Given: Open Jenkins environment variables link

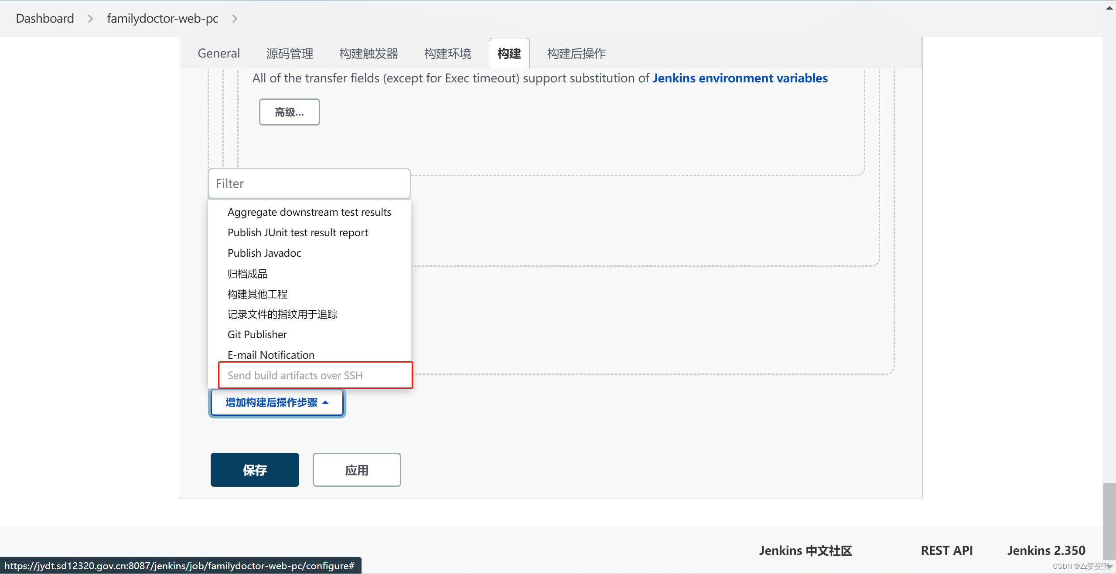Looking at the screenshot, I should click(739, 78).
